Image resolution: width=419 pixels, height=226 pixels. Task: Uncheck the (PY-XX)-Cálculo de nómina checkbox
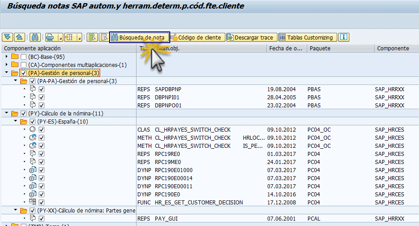pyautogui.click(x=33, y=210)
